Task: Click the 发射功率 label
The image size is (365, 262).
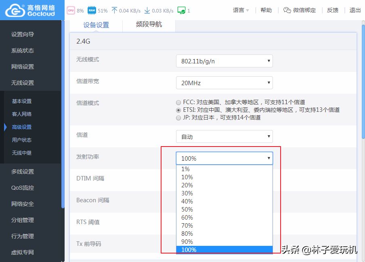Action: 88,157
